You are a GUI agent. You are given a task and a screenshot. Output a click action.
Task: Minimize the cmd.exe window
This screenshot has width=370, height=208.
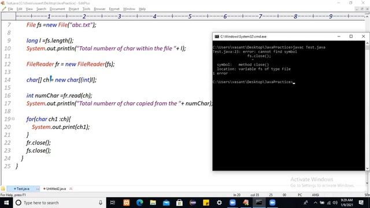[339, 36]
